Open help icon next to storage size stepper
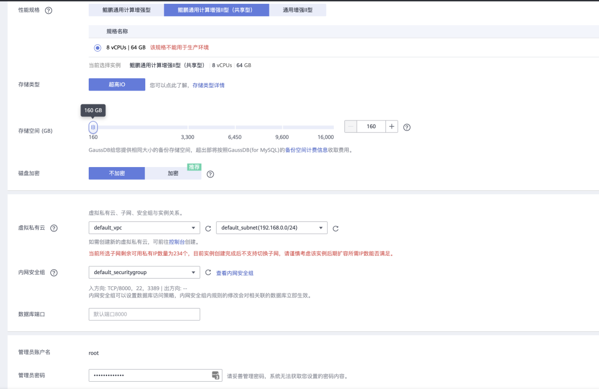 click(407, 127)
